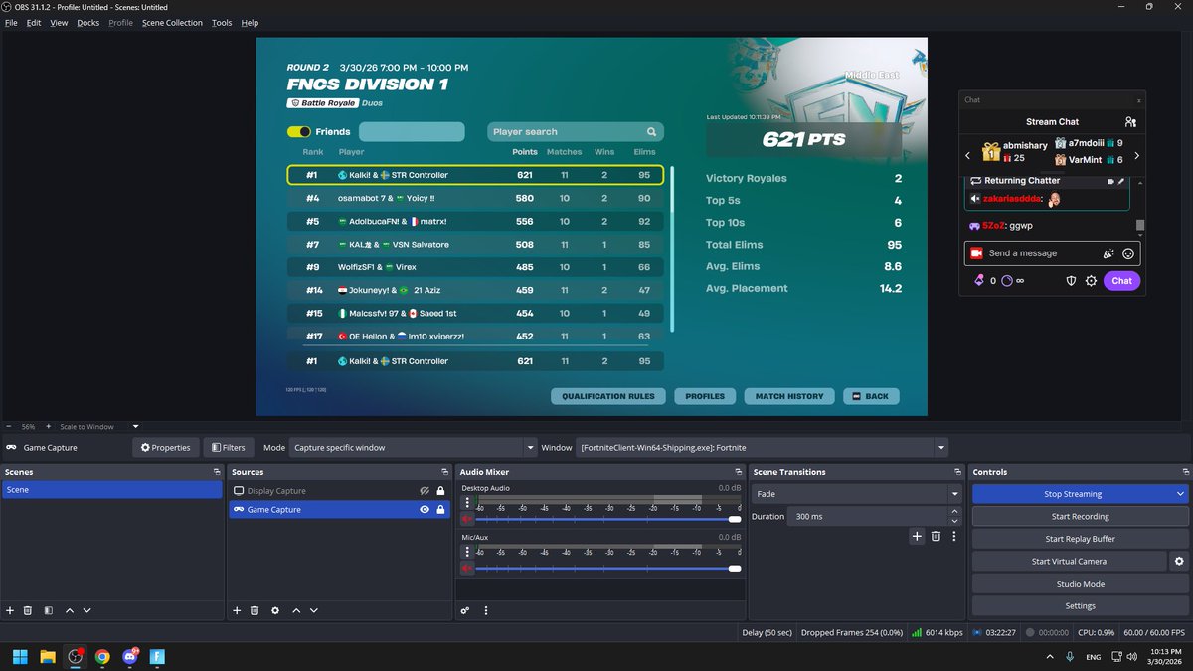The width and height of the screenshot is (1193, 671).
Task: Open preview scale dropdown arrow
Action: coord(135,427)
